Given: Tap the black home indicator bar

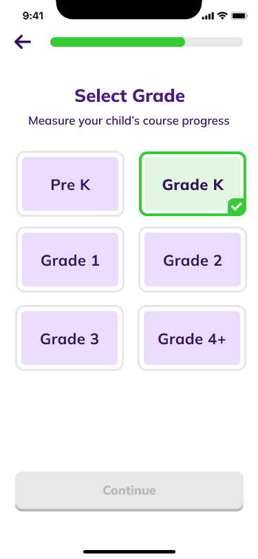Looking at the screenshot, I should [129, 552].
